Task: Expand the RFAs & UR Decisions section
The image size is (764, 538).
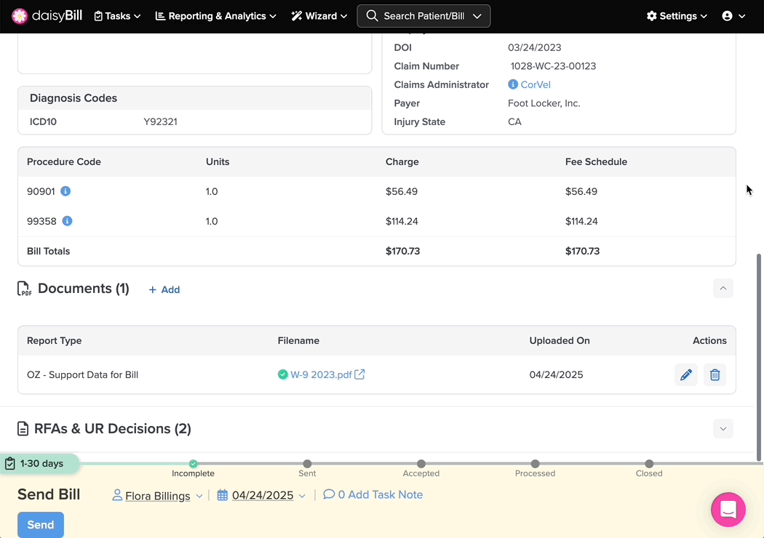Action: point(723,428)
